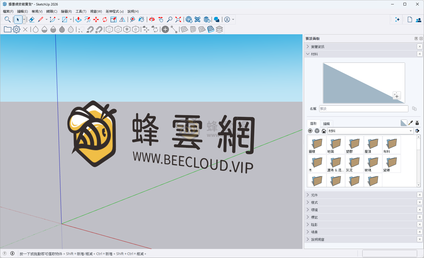This screenshot has width=424, height=258.
Task: Select the Arc drawing tool
Action: pyautogui.click(x=53, y=19)
